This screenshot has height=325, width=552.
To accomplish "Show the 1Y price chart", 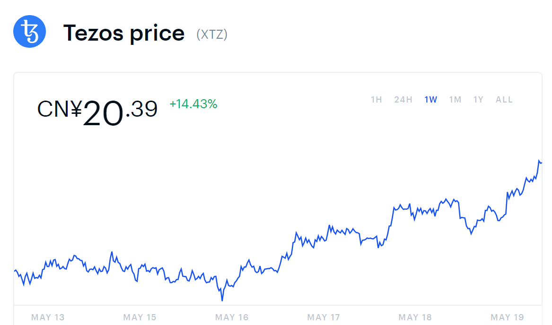I will pyautogui.click(x=478, y=100).
